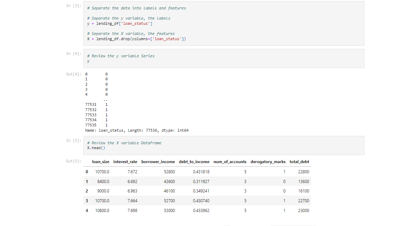Viewport: 405px width, 226px height.
Task: Click row index 4 in the DataFrame
Action: [x=87, y=210]
